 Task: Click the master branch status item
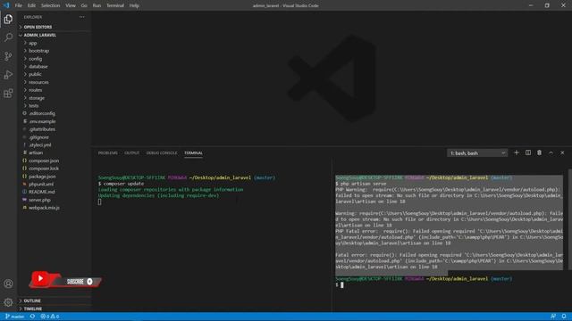click(x=14, y=317)
